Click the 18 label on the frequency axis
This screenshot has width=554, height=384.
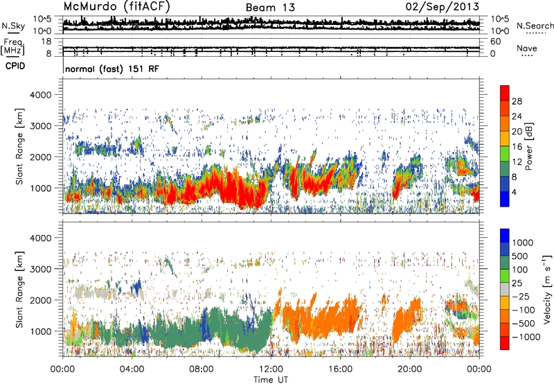pos(46,42)
